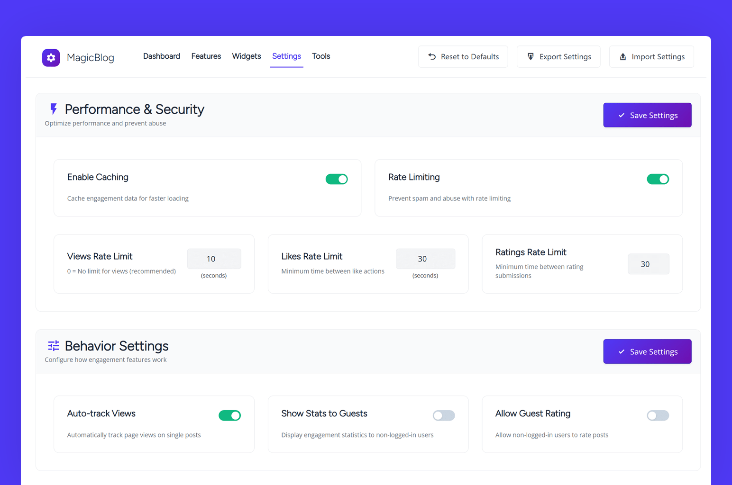Save the Behavior Settings section

(647, 351)
